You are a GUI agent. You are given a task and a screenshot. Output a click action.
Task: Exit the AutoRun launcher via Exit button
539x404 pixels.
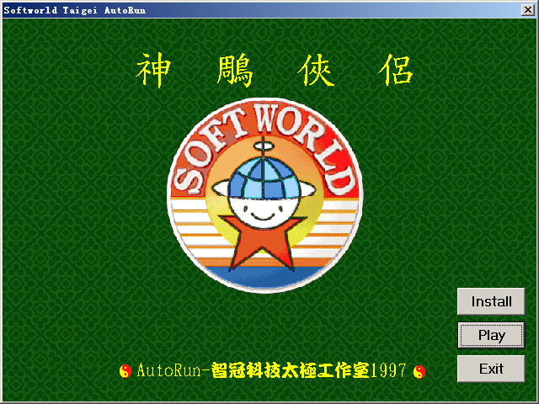point(491,369)
